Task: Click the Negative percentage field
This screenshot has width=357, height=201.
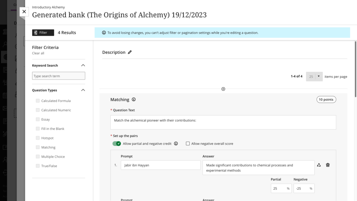Action: (x=304, y=188)
